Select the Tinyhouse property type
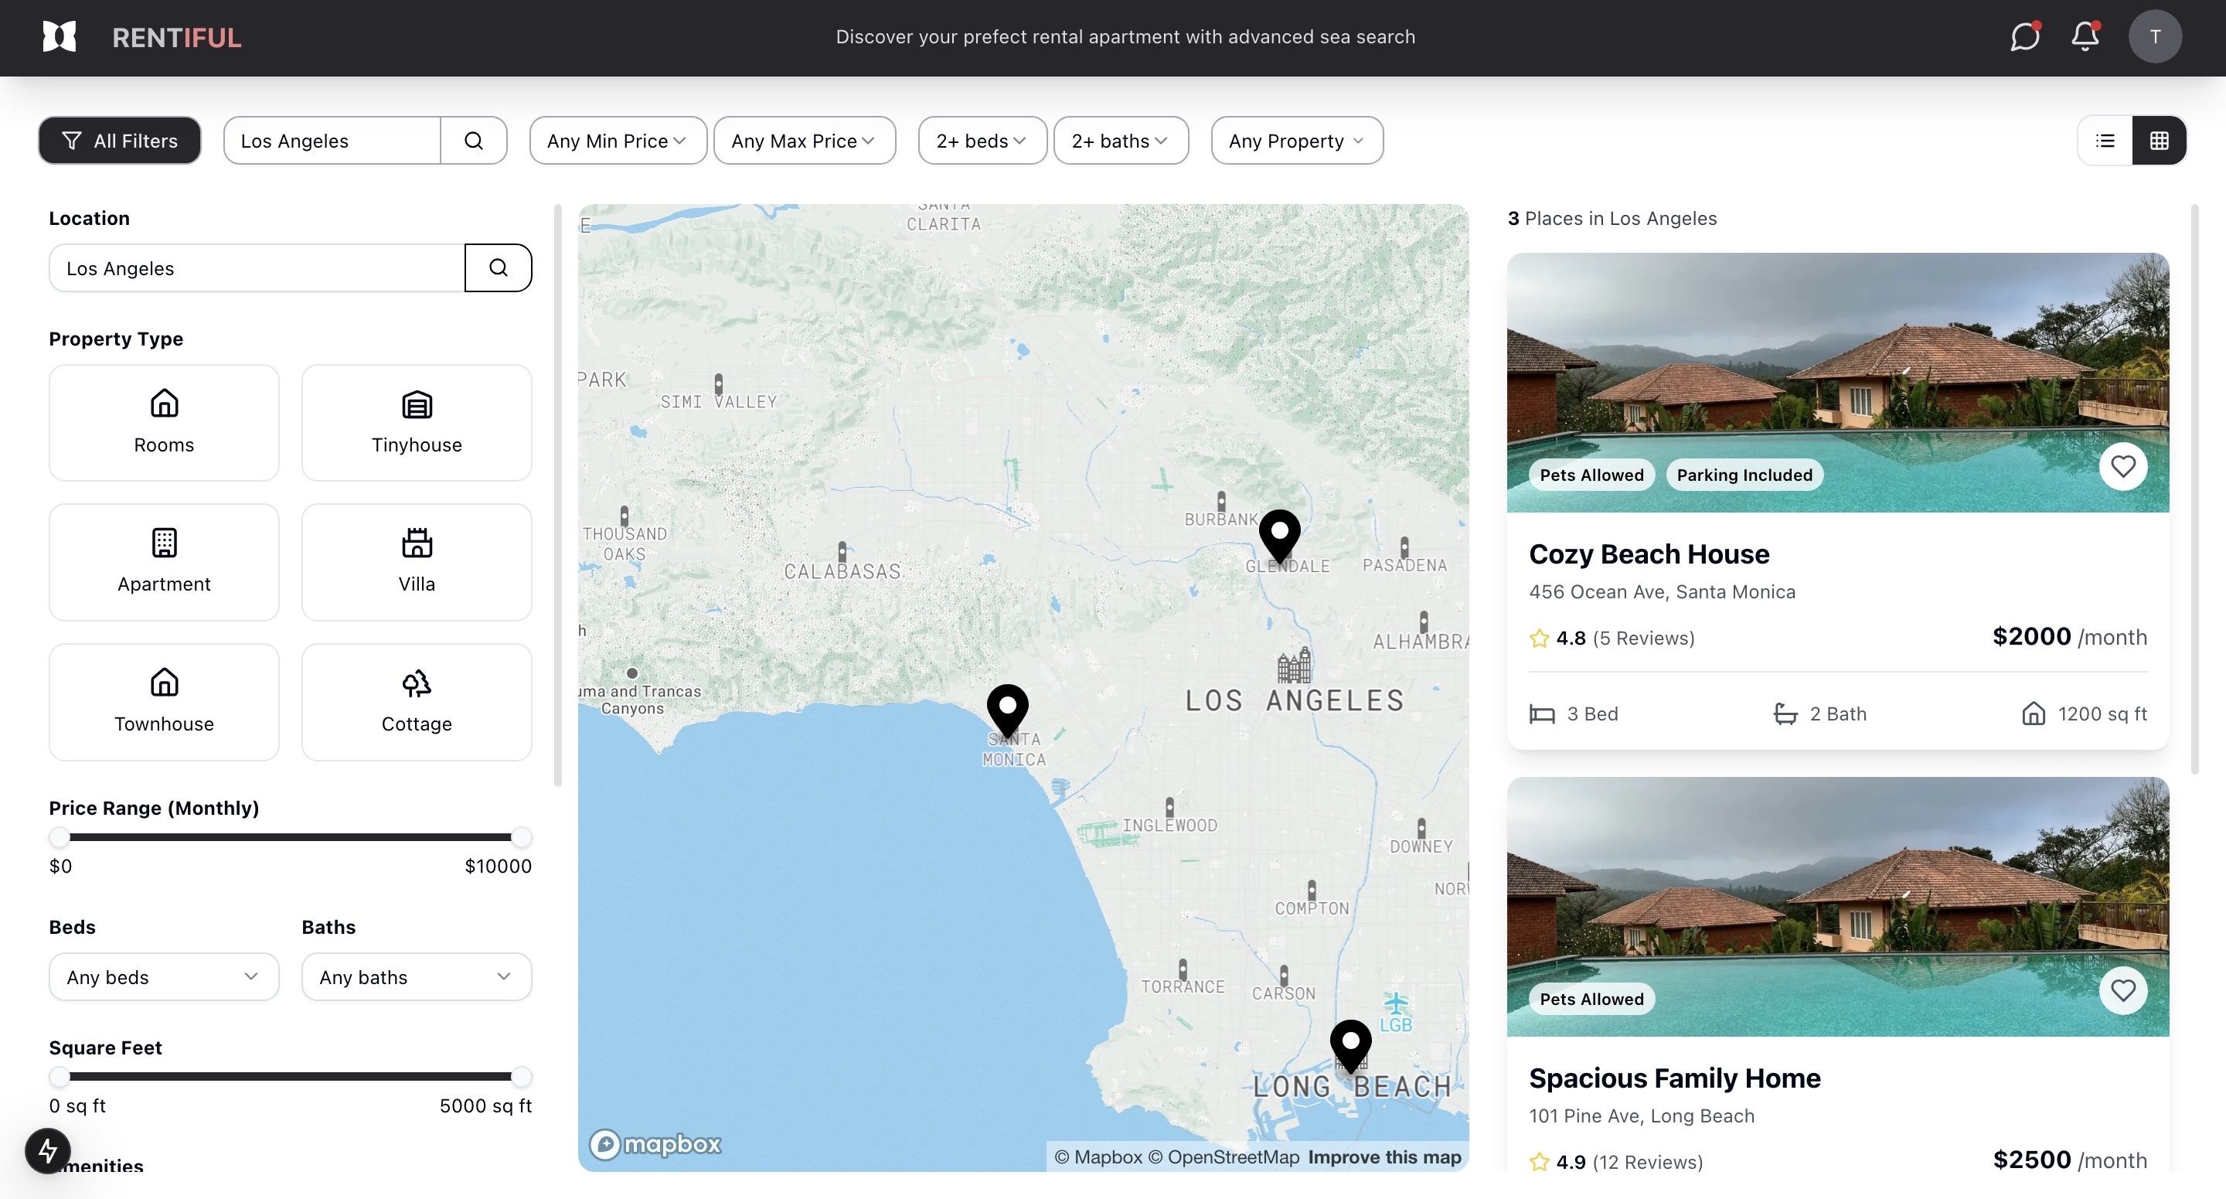Image resolution: width=2226 pixels, height=1199 pixels. 417,423
